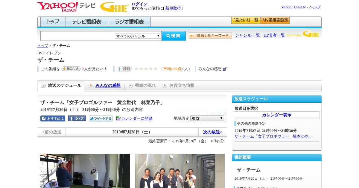Open the 出演者一覧 link
Image resolution: width=359 pixels, height=188 pixels.
pyautogui.click(x=275, y=36)
